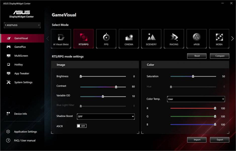Screen dimensions: 236x151
Task: Show previous modes with left arrow
Action: pos(48,39)
